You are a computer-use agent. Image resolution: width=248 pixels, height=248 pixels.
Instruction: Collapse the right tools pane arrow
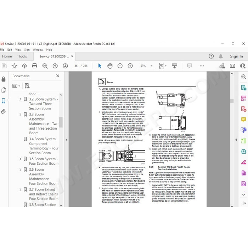pos(236,140)
